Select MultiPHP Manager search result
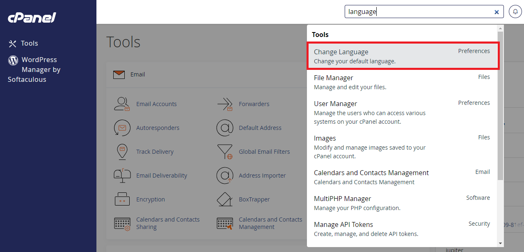 point(403,203)
